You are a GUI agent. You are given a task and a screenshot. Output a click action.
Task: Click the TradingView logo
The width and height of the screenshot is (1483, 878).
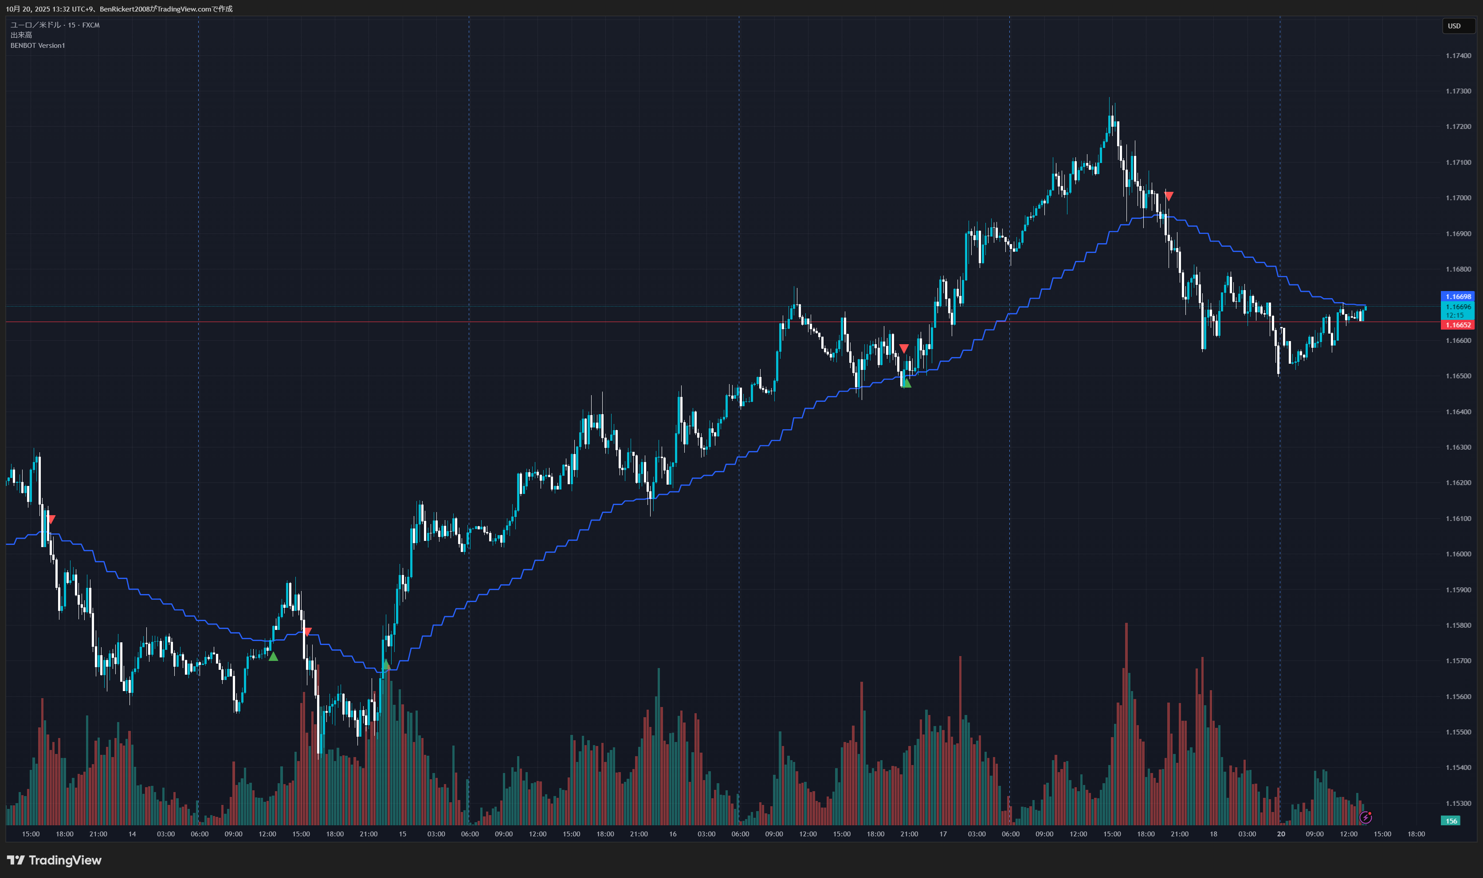[x=55, y=860]
